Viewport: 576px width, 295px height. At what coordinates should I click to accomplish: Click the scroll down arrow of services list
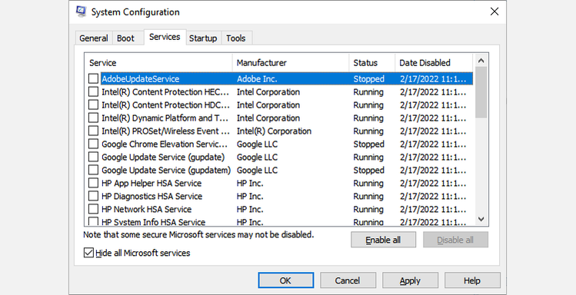click(x=481, y=220)
